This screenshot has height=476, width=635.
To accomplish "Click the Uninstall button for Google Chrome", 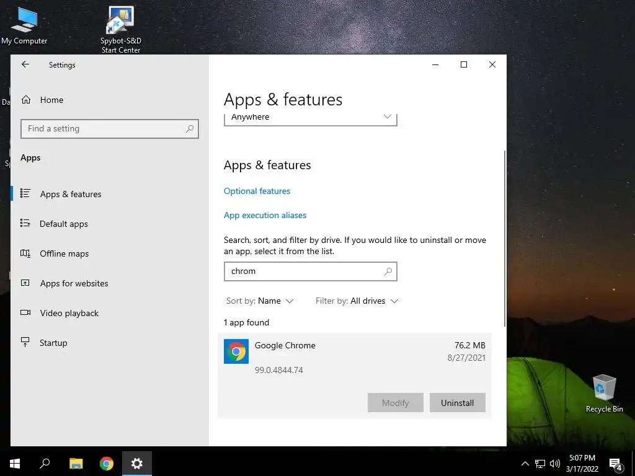I will pyautogui.click(x=457, y=403).
